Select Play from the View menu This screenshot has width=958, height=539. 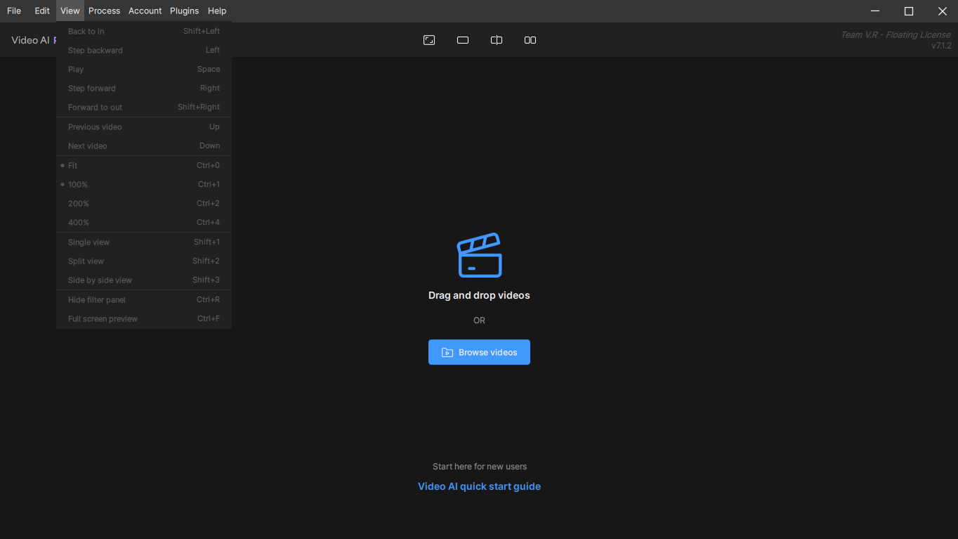pos(75,69)
